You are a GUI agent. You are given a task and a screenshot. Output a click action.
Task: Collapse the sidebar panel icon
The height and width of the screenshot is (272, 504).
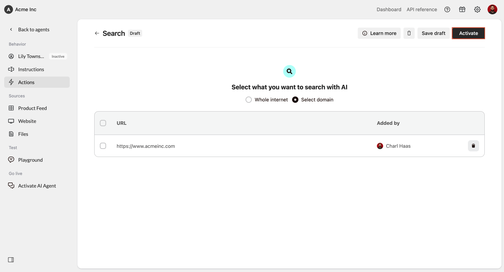(11, 260)
